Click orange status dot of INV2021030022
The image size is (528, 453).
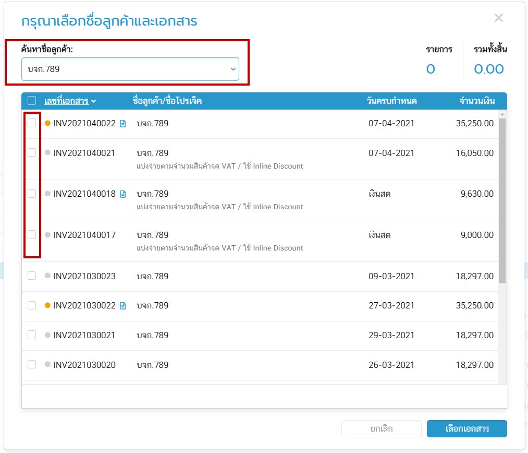[47, 305]
